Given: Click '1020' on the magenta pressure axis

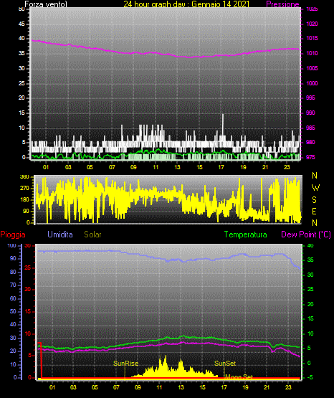Looking at the screenshot, I should click(x=312, y=24).
